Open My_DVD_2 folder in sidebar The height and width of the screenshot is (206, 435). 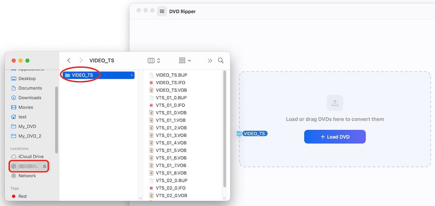(30, 136)
